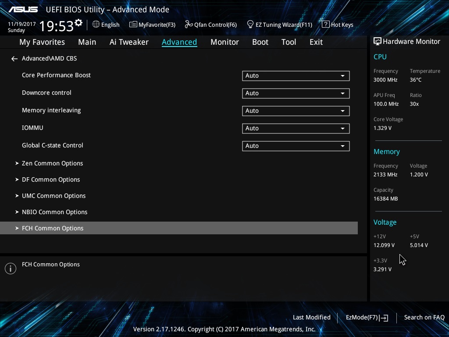Click the globe language icon
This screenshot has width=449, height=337.
coord(96,25)
